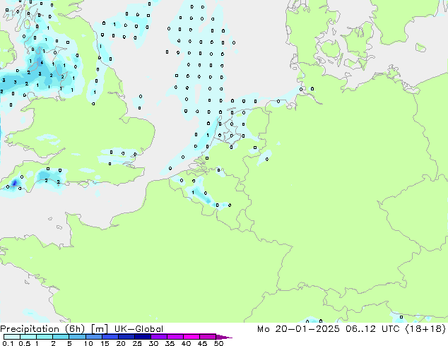
Task: Click the 1–2 legend color swatch
Action: [45, 337]
